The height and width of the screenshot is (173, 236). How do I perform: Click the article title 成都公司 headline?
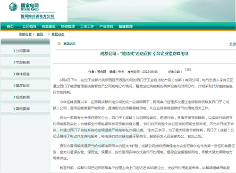tap(144, 54)
